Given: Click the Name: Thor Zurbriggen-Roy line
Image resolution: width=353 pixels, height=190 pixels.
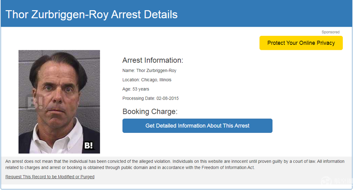Looking at the screenshot, I should [149, 71].
